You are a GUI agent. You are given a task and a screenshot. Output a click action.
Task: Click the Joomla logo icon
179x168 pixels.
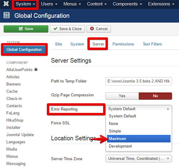pyautogui.click(x=6, y=4)
